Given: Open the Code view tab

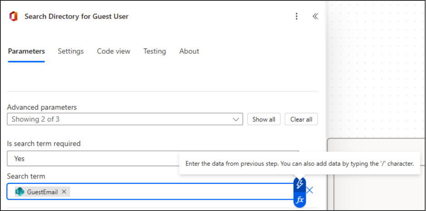Looking at the screenshot, I should tap(113, 51).
